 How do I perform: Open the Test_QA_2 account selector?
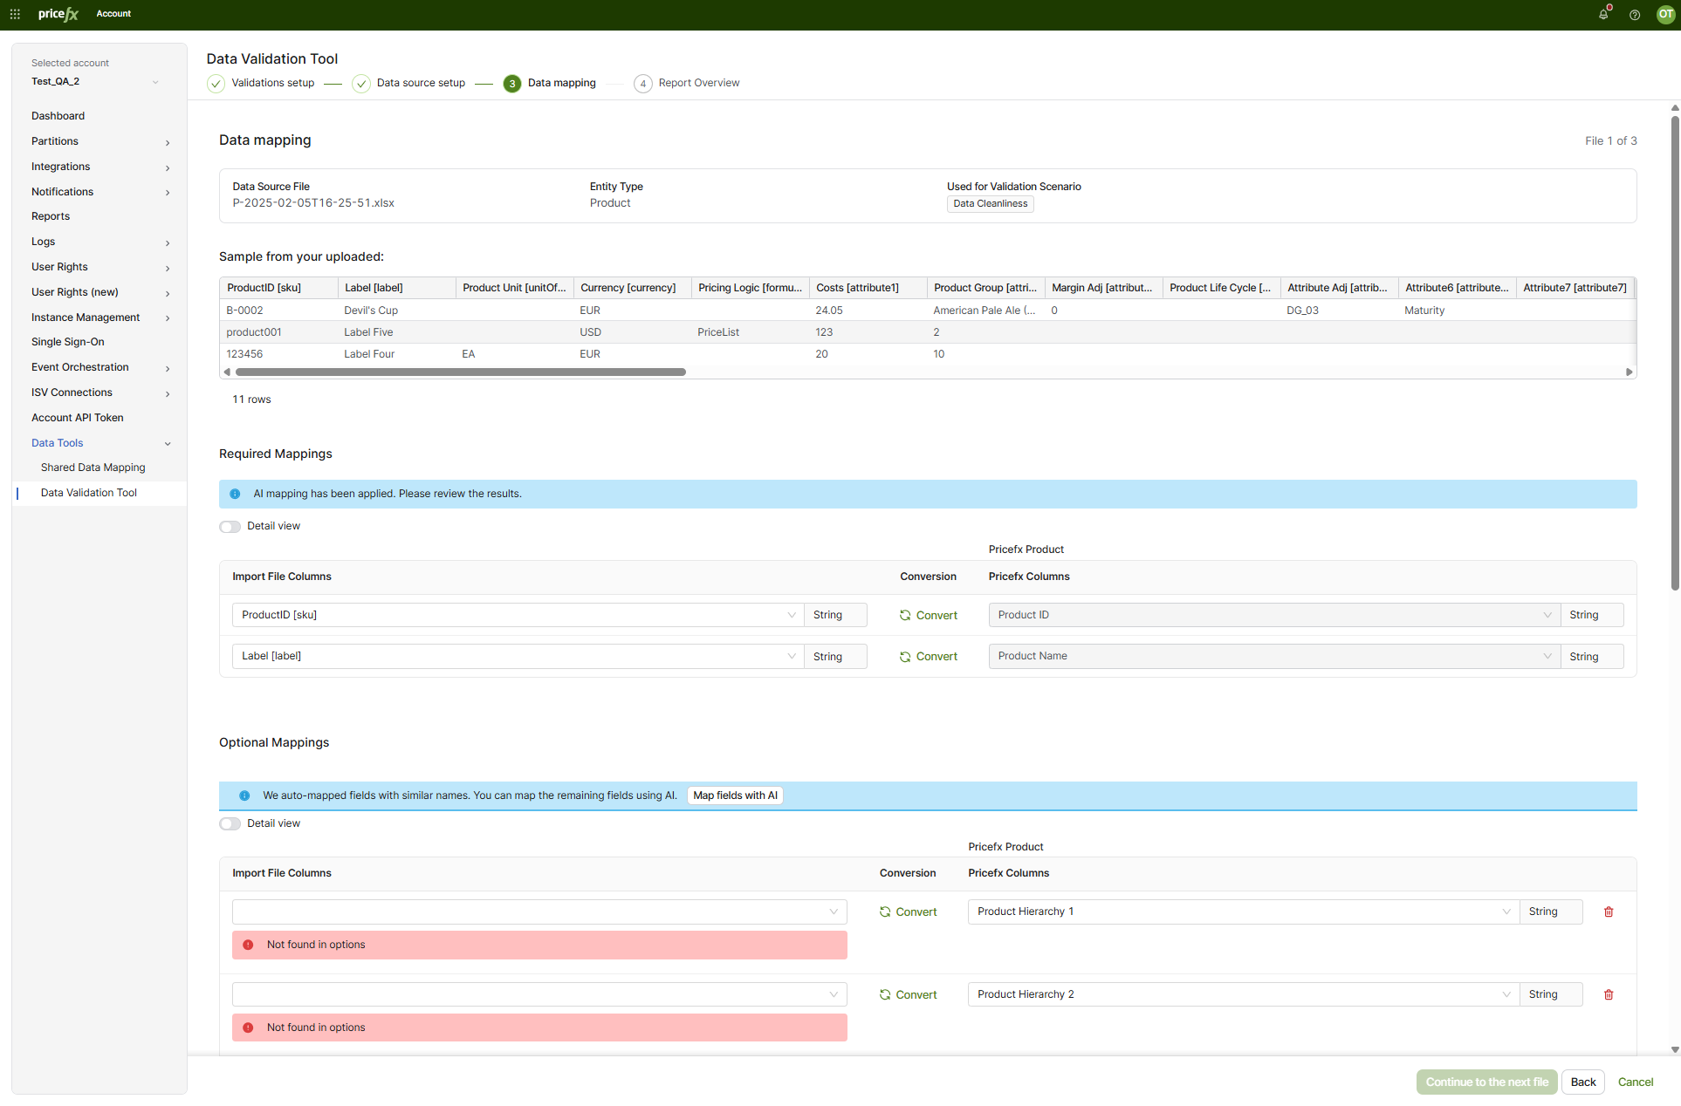[x=94, y=82]
